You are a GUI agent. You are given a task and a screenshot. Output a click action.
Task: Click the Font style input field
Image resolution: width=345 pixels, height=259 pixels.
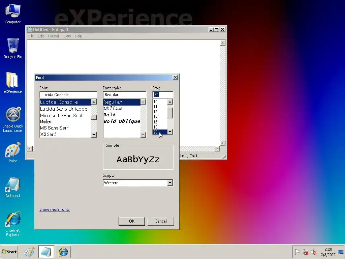click(x=124, y=95)
